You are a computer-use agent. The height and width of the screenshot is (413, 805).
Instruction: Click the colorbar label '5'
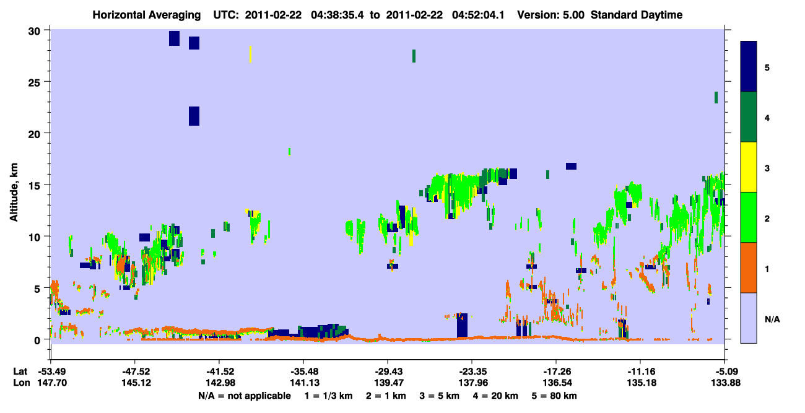(767, 67)
